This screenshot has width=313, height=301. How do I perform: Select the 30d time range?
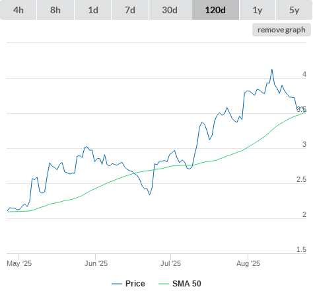(x=170, y=10)
